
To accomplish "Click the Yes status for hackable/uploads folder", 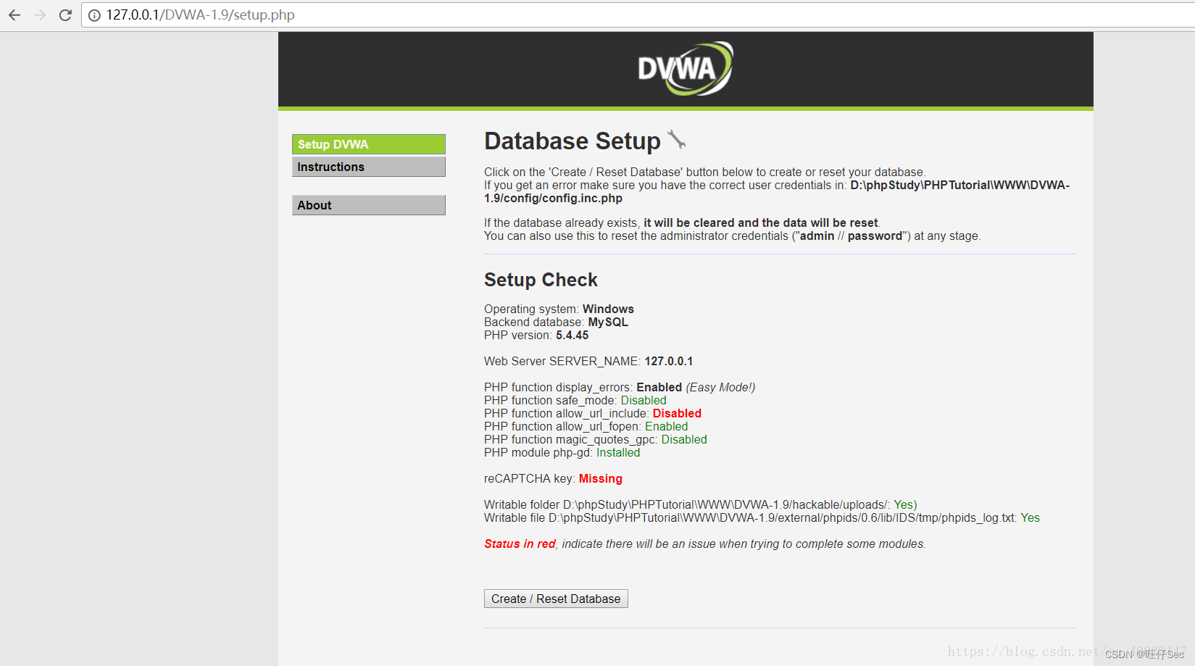I will (x=905, y=504).
